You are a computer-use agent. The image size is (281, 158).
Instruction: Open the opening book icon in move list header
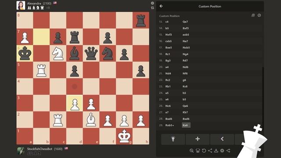253,15
